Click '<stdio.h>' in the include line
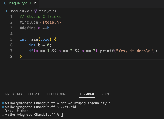Viewport: 164px width, 119px height. tap(50, 22)
